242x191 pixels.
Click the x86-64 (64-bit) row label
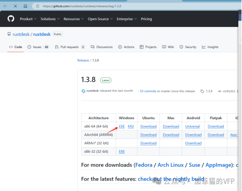click(x=96, y=126)
